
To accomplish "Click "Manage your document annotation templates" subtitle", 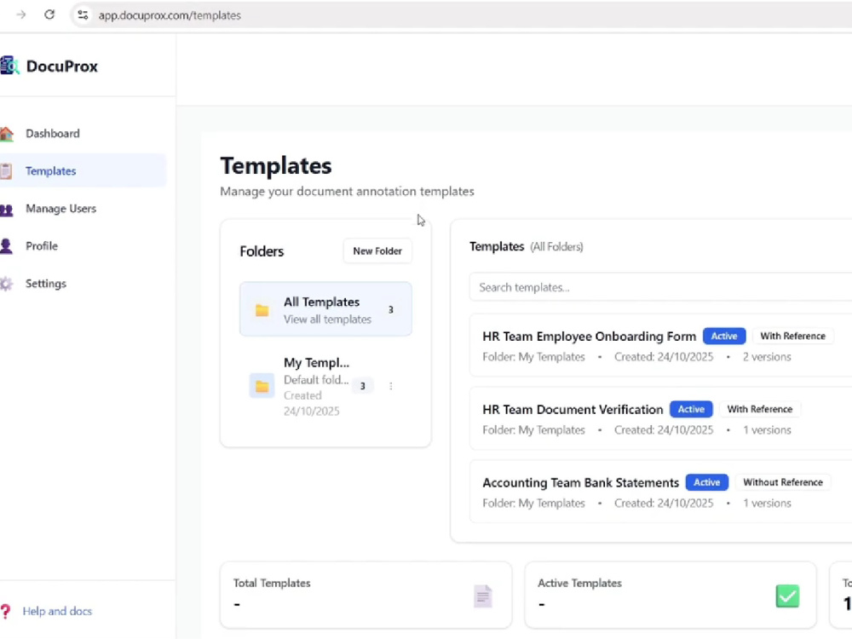I will point(347,191).
